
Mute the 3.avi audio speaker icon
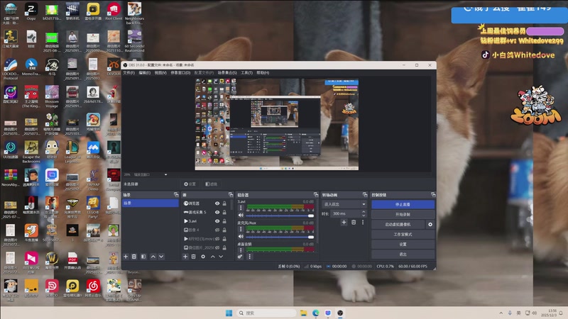241,216
